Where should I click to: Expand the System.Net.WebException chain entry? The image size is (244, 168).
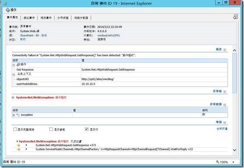tap(13, 97)
